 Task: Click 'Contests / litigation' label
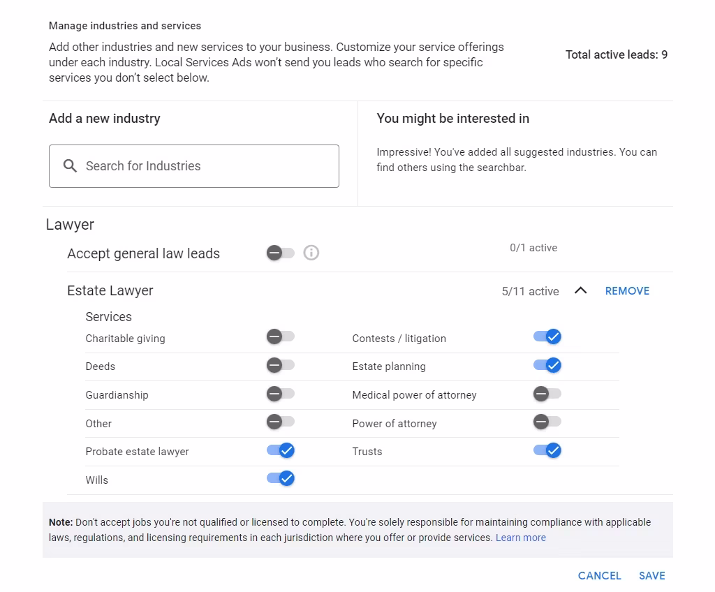[399, 339]
